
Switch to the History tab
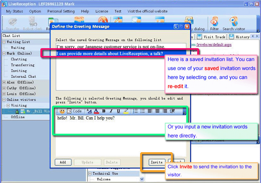(240, 37)
